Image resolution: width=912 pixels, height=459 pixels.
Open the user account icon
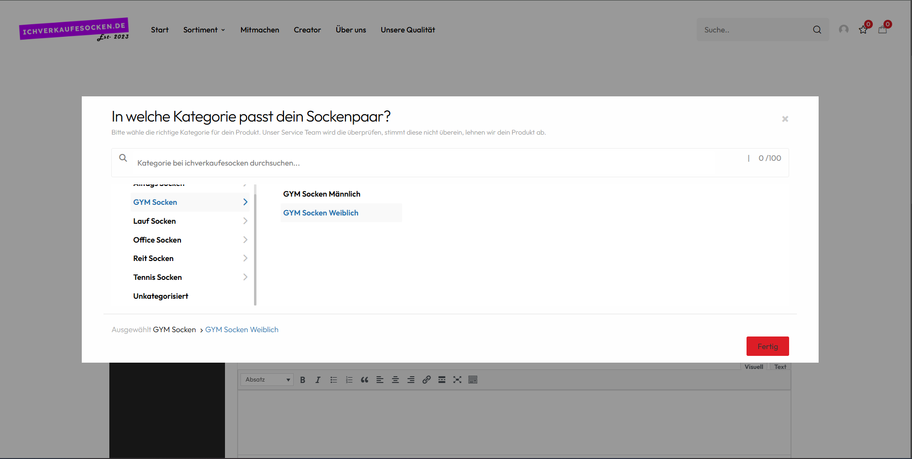click(844, 30)
